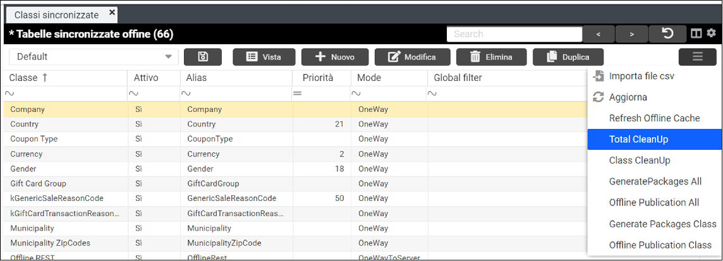Open the Priorità filter operator dropdown

pyautogui.click(x=297, y=94)
